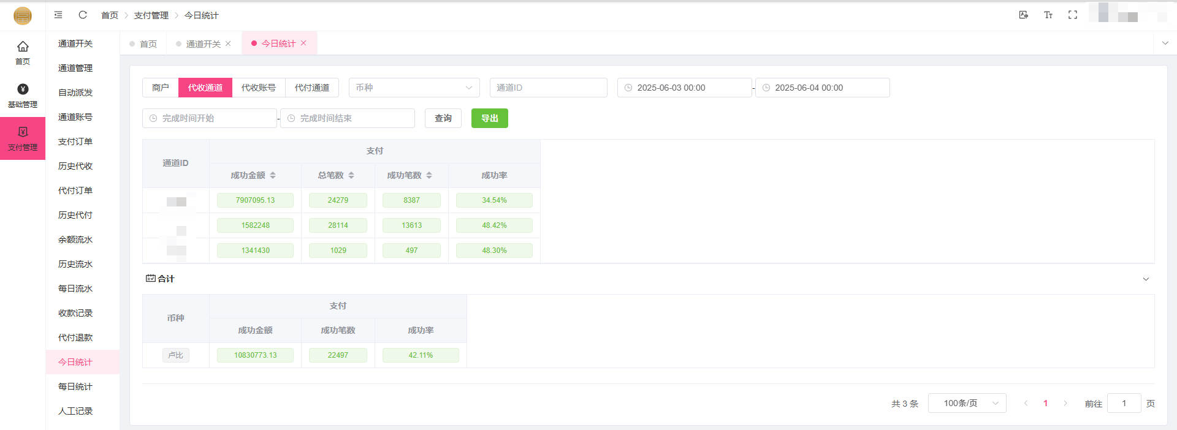Image resolution: width=1177 pixels, height=430 pixels.
Task: Toggle fullscreen mode icon
Action: 1072,15
